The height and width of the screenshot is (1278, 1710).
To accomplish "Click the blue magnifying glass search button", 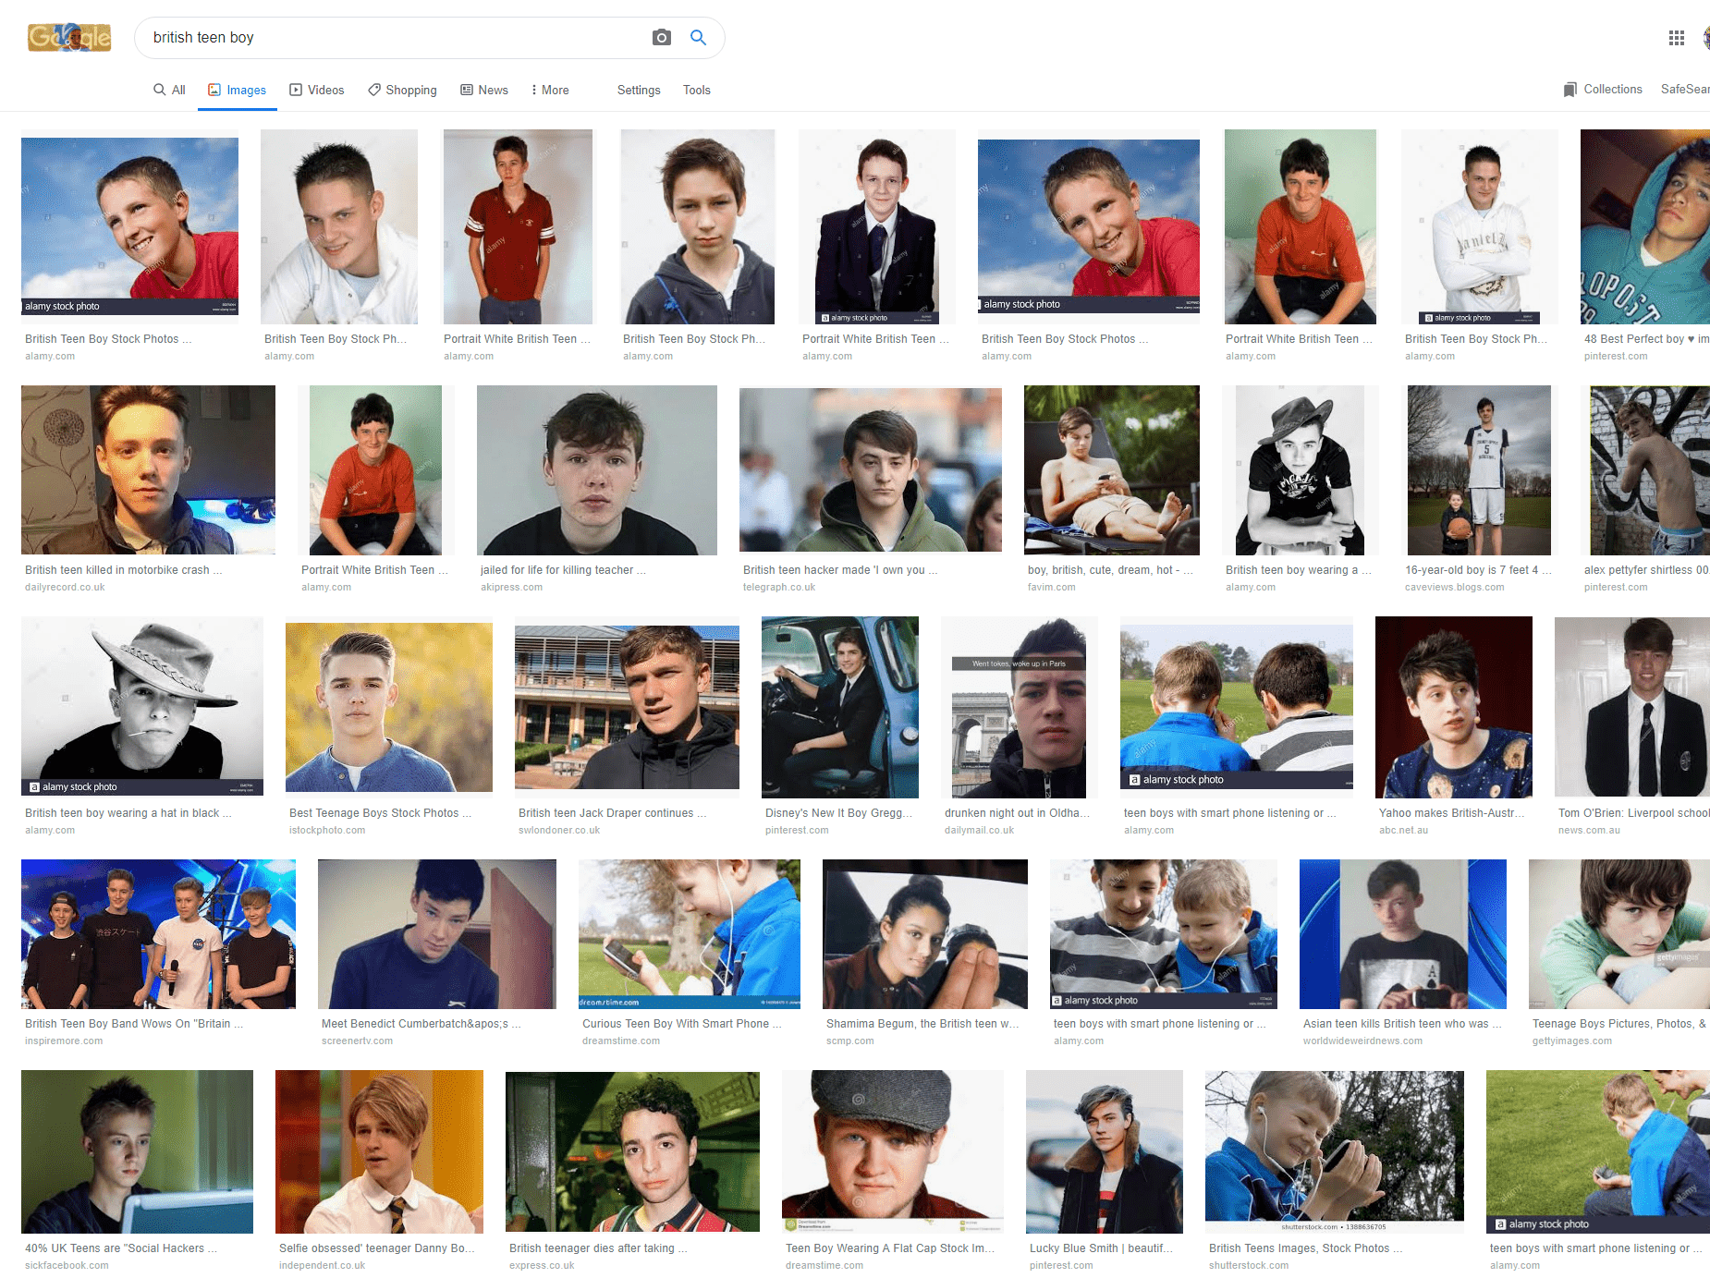I will click(x=698, y=38).
